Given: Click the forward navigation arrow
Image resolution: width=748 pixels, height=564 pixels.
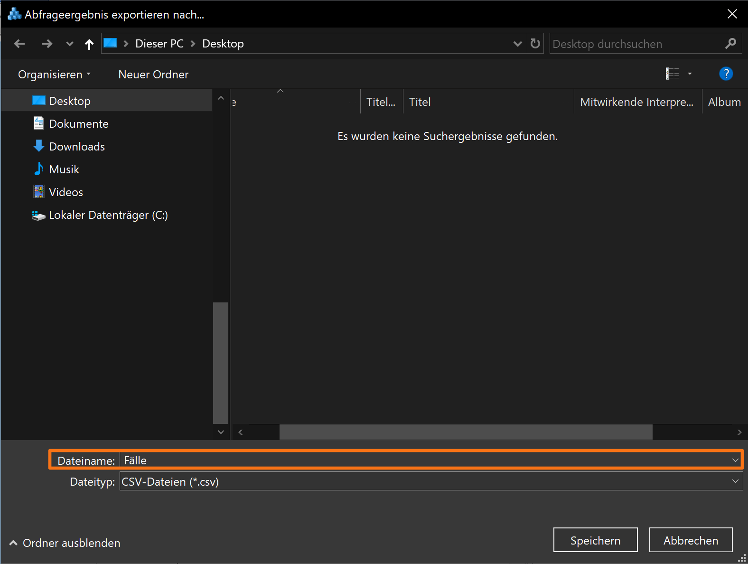Looking at the screenshot, I should (47, 44).
